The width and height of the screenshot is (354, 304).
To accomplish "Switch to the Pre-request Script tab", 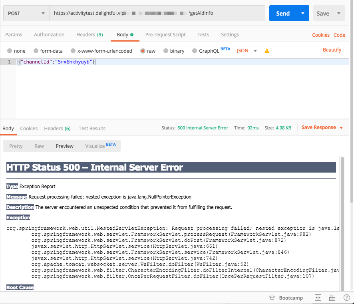I will tap(165, 35).
